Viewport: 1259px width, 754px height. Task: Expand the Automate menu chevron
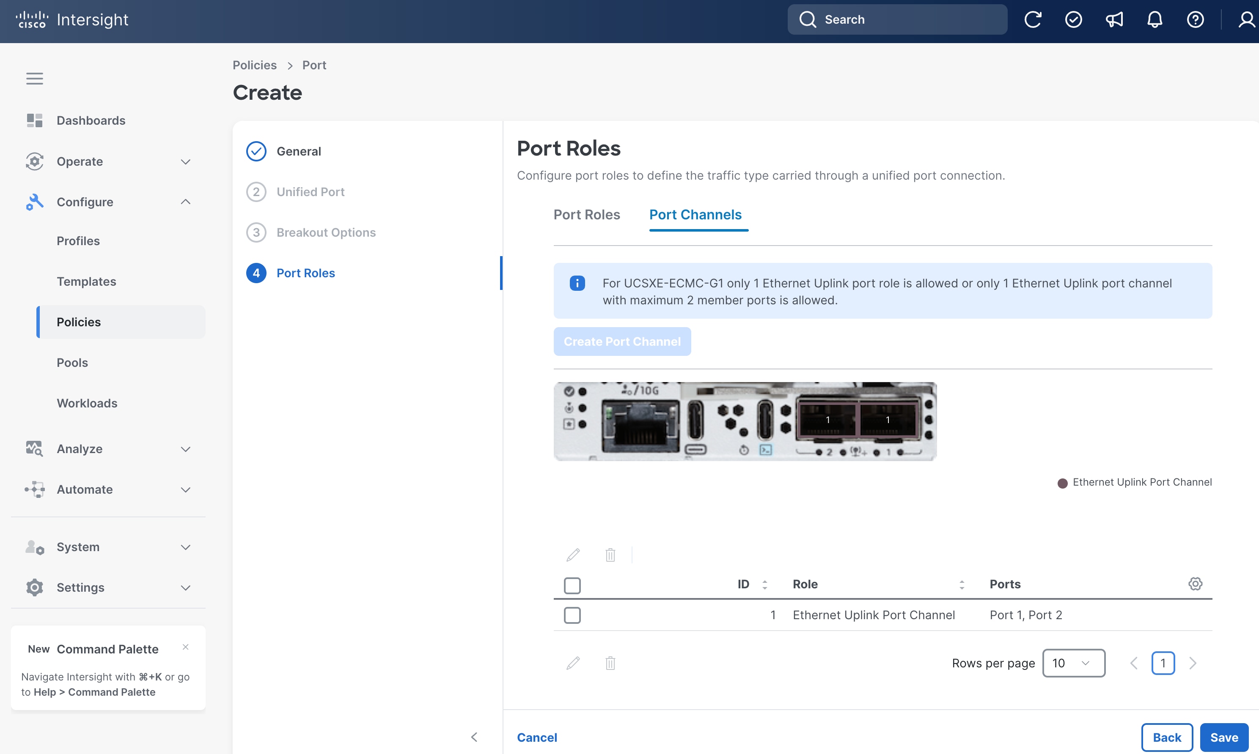click(186, 490)
